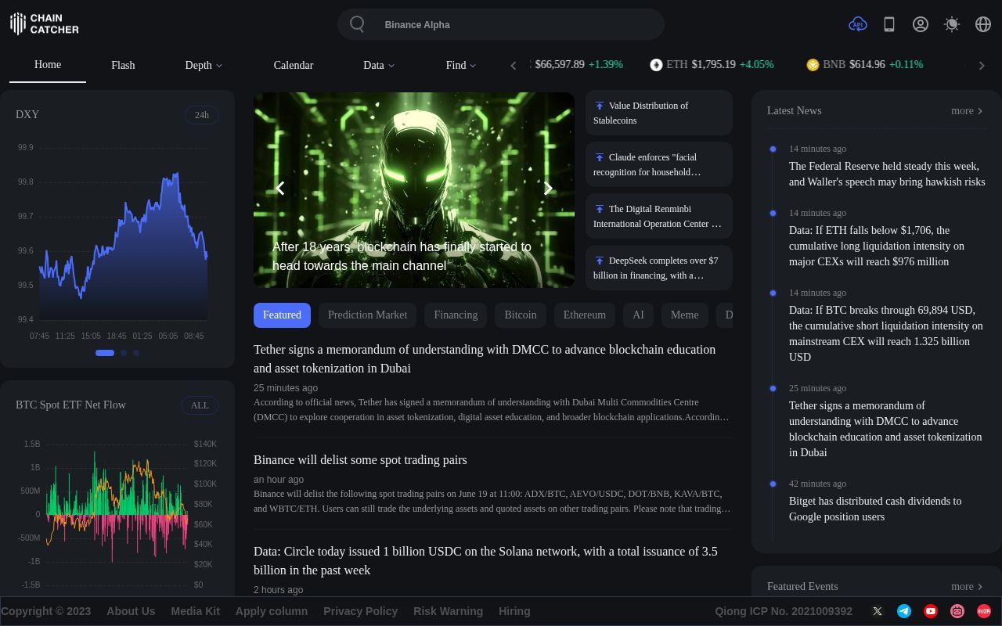Toggle light/dark theme sun icon
The width and height of the screenshot is (1002, 626).
952,24
